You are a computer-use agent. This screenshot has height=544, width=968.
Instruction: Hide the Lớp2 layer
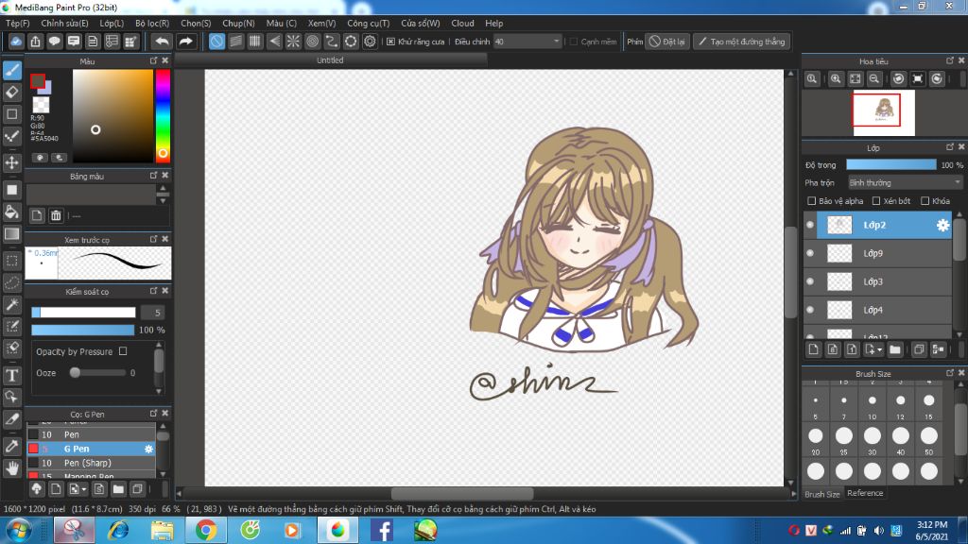tap(810, 225)
